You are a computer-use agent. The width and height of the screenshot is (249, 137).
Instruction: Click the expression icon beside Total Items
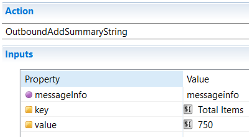pos(188,109)
